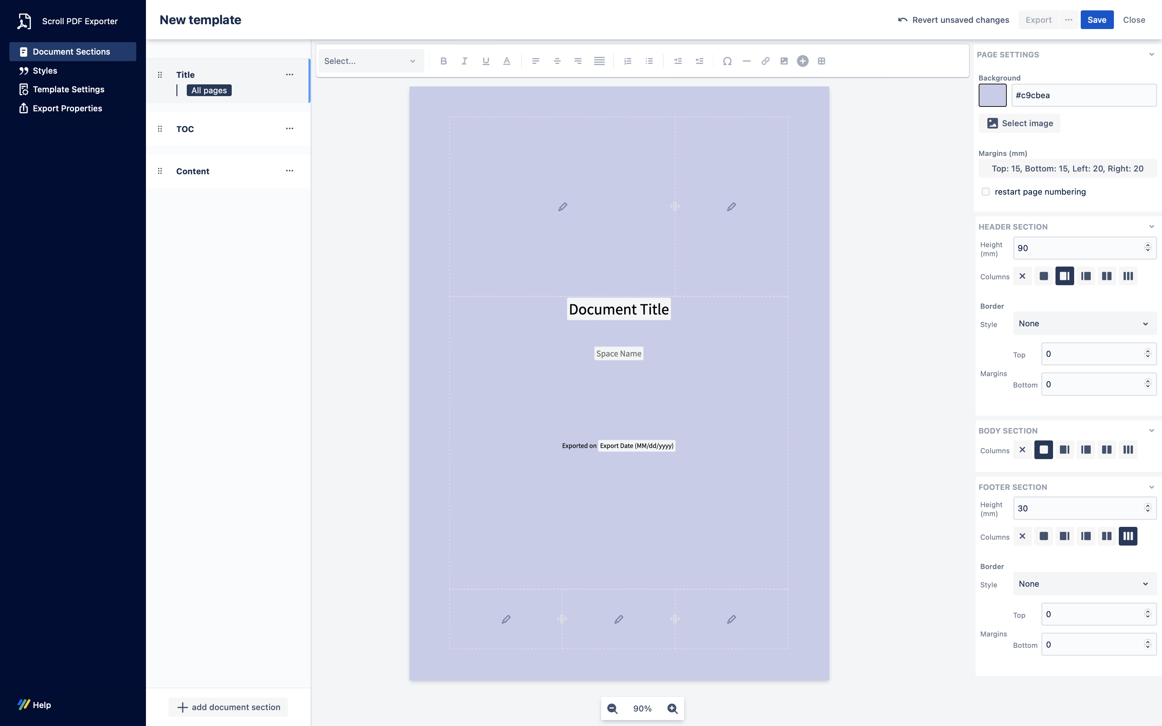Viewport: 1162px width, 726px height.
Task: Collapse the Page Settings panel
Action: point(1151,54)
